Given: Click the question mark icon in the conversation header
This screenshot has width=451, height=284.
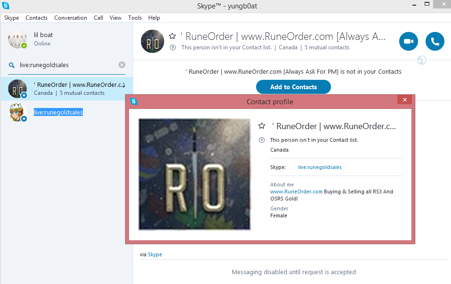Looking at the screenshot, I should 173,47.
